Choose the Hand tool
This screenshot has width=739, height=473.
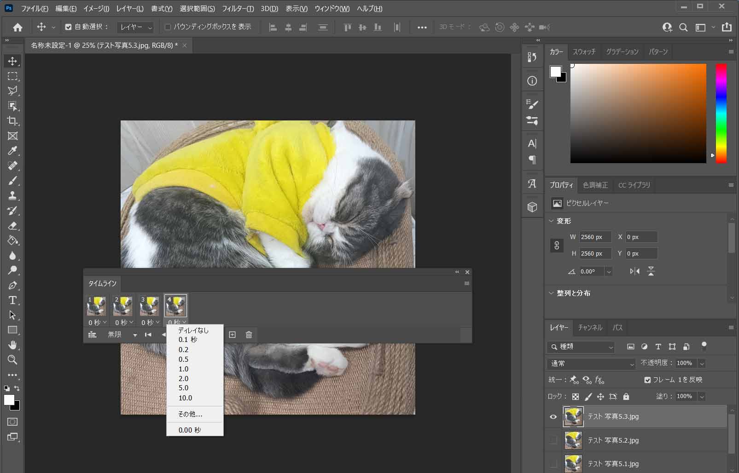[x=12, y=345]
